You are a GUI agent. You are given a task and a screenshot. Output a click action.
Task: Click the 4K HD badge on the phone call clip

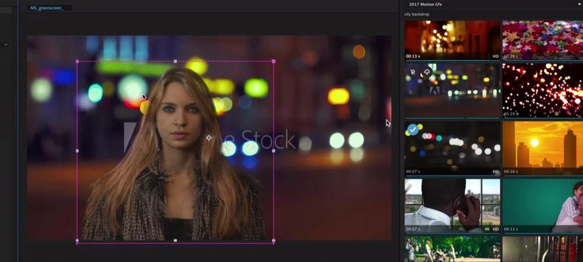492,229
